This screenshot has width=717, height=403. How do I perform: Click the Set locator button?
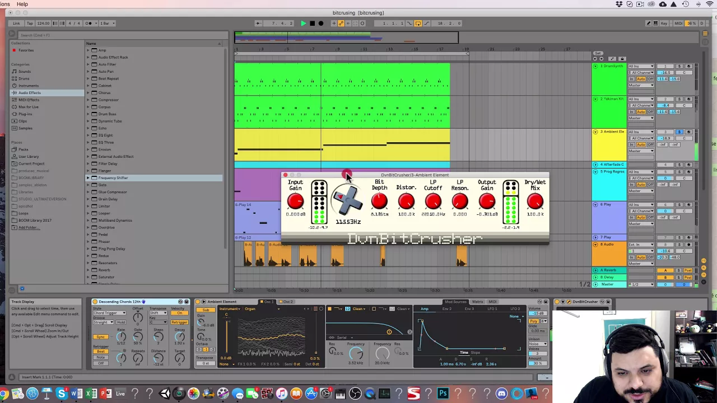click(x=598, y=53)
